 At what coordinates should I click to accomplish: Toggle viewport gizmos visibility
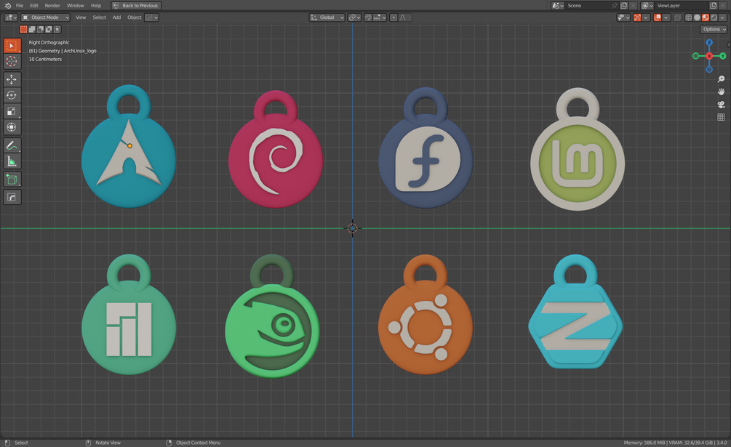(637, 17)
